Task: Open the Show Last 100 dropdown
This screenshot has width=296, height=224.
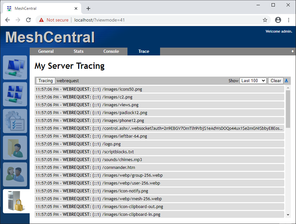Action: click(253, 81)
